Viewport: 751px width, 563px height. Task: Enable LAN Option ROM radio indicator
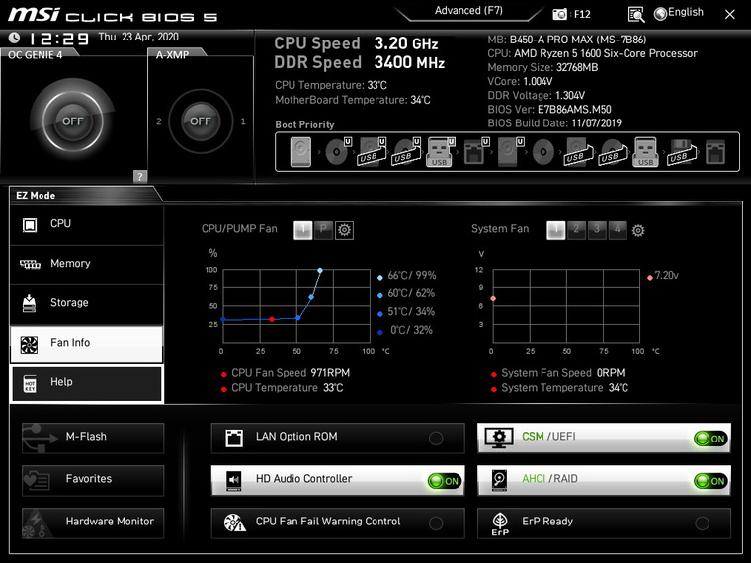(x=436, y=438)
